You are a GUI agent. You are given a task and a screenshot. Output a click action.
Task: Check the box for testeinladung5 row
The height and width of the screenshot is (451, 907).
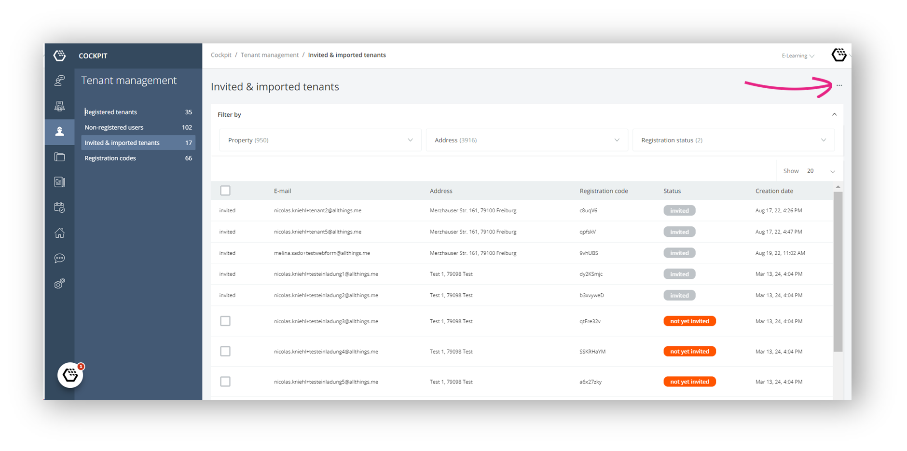pos(225,382)
